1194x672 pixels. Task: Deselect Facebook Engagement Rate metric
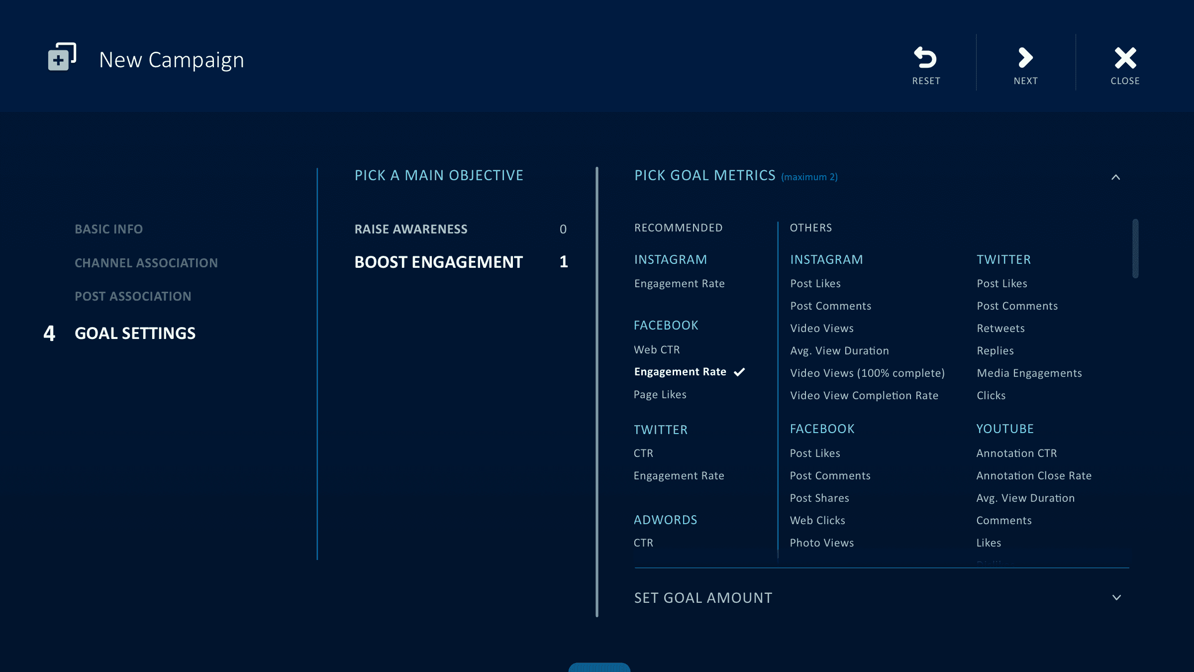coord(680,372)
